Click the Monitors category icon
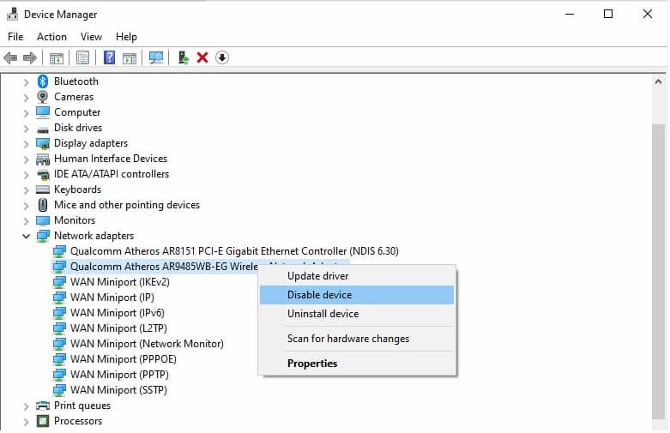Screen dimensions: 670x433 click(43, 220)
